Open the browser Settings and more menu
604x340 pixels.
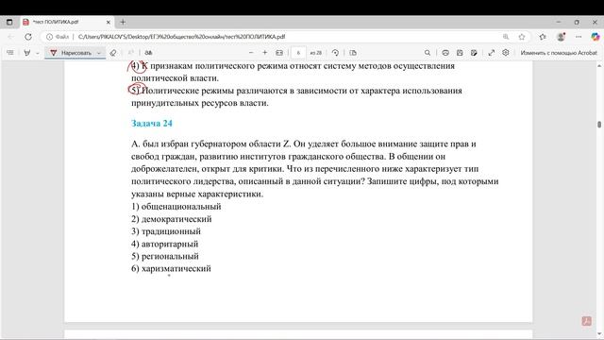[x=579, y=37]
